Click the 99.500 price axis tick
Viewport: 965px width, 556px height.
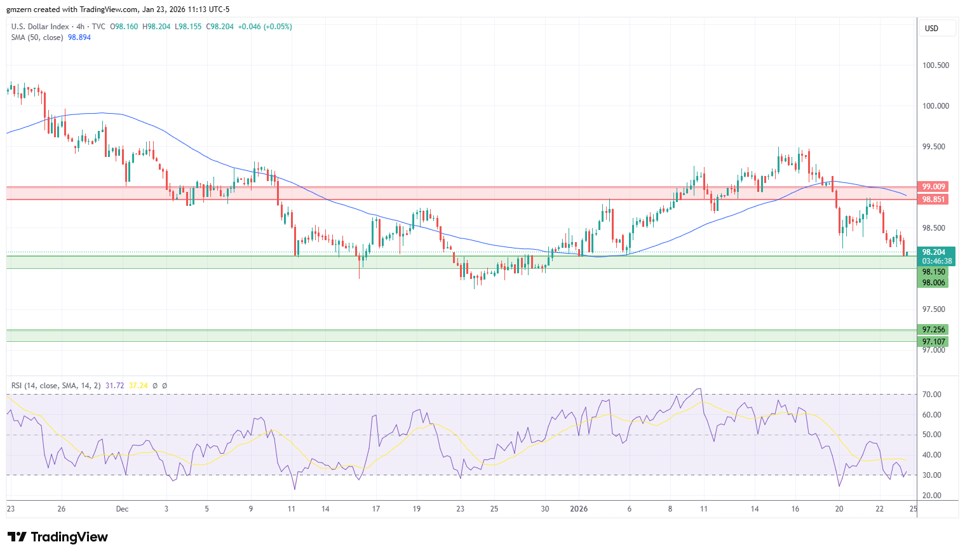[934, 147]
